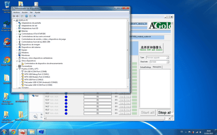Toggle the checkbox for row 14

tap(48, 107)
